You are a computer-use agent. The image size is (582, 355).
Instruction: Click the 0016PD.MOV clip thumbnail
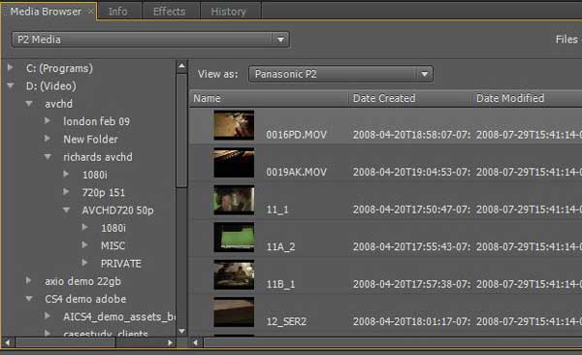(234, 125)
